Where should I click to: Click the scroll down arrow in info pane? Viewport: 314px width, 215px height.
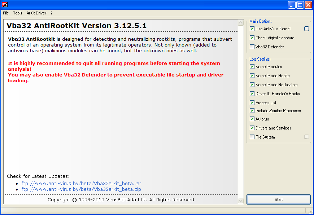tap(240, 201)
